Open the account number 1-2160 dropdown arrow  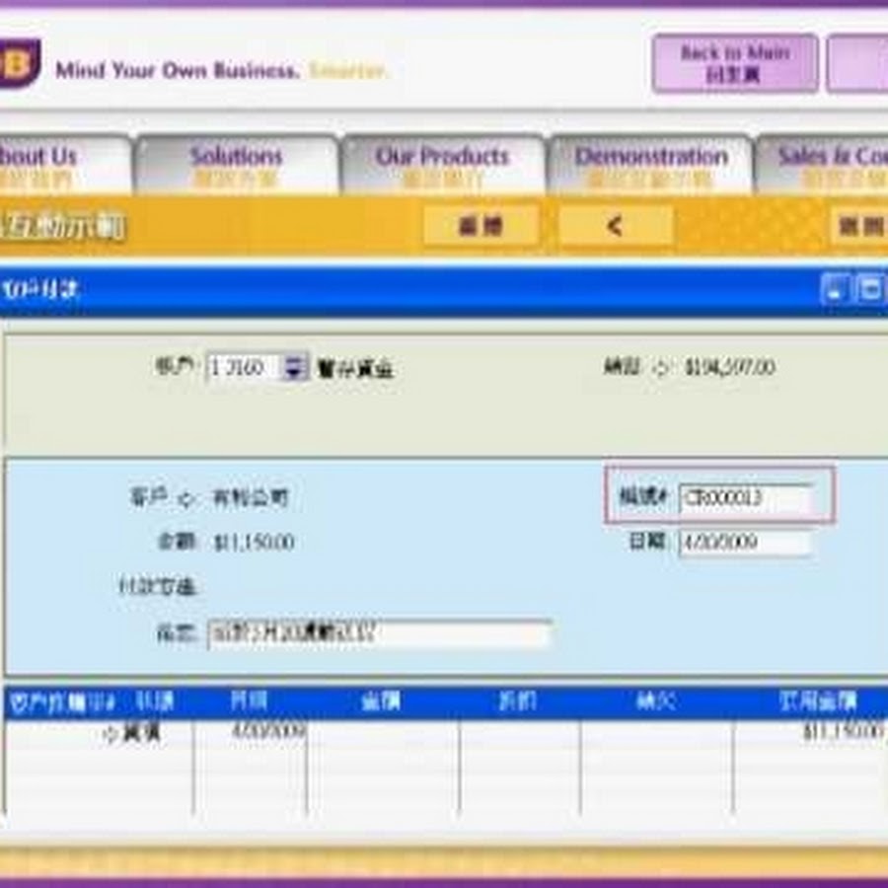click(294, 367)
